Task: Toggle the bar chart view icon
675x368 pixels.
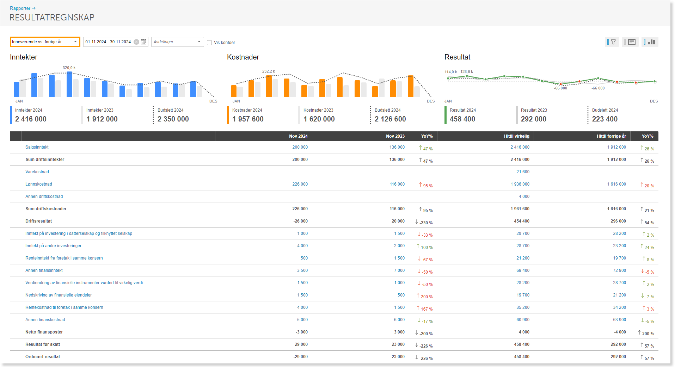Action: point(650,42)
